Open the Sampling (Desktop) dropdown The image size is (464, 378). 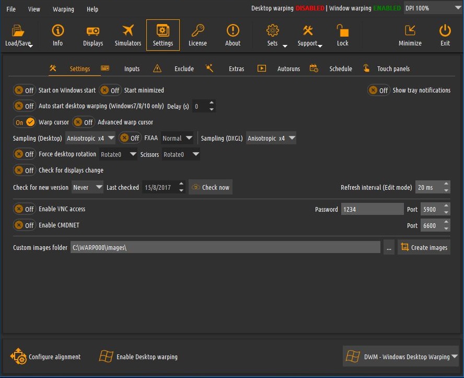pyautogui.click(x=90, y=138)
